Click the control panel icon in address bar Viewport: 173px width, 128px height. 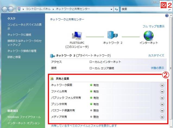pos(19,9)
